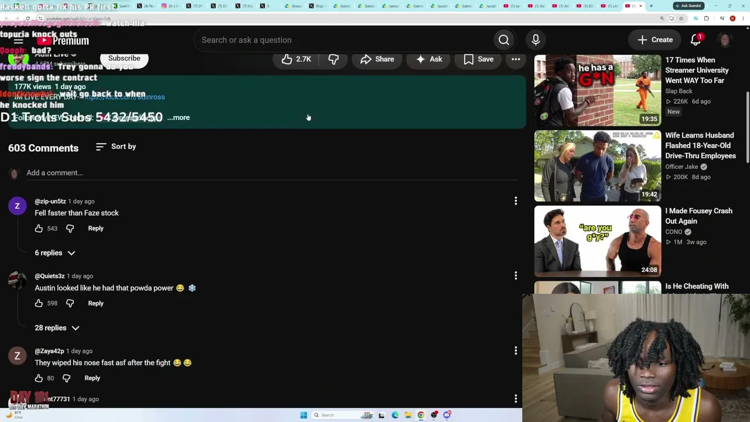The width and height of the screenshot is (750, 422).
Task: Expand 28 replies under powda power comment
Action: tap(57, 328)
